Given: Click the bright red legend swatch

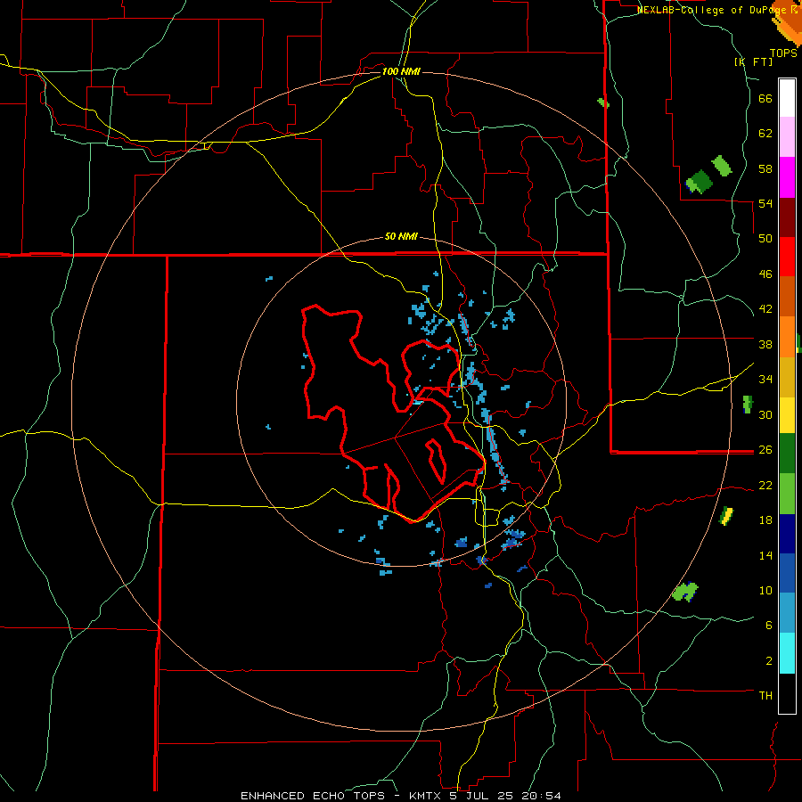Looking at the screenshot, I should coord(787,257).
